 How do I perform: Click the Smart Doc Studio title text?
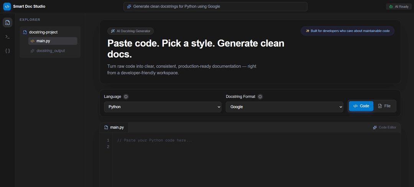29,7
